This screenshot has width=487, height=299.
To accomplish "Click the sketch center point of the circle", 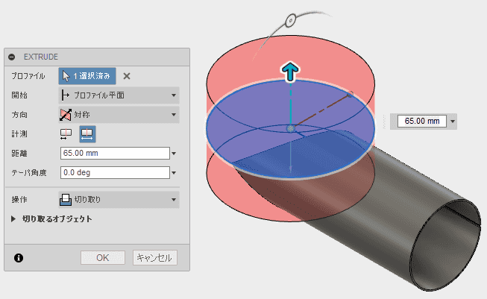I will pyautogui.click(x=290, y=128).
